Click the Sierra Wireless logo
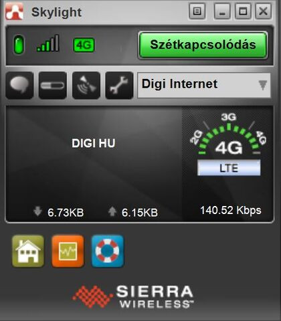Image resolution: width=281 pixels, height=321 pixels. click(x=133, y=296)
